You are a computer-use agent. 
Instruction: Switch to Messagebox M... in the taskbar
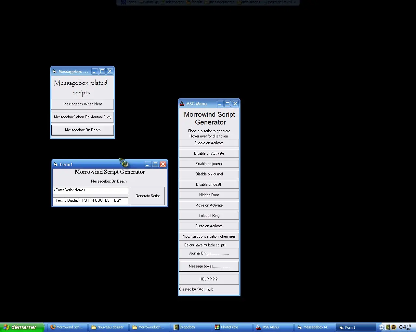click(314, 327)
